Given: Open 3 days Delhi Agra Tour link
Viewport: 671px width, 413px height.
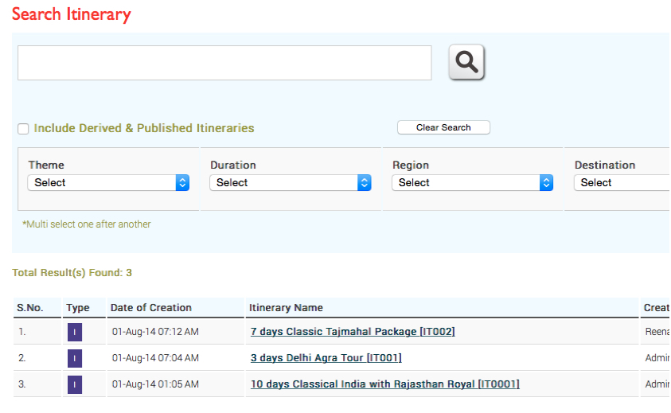Looking at the screenshot, I should pos(326,358).
